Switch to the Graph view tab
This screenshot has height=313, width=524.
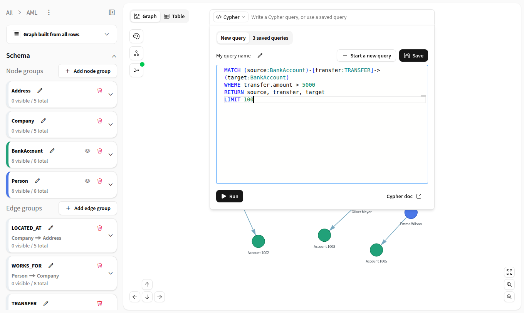(x=146, y=16)
